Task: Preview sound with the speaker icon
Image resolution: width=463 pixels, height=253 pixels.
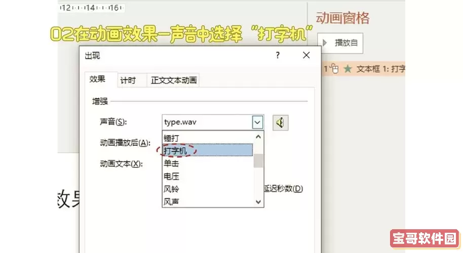Action: click(x=280, y=122)
